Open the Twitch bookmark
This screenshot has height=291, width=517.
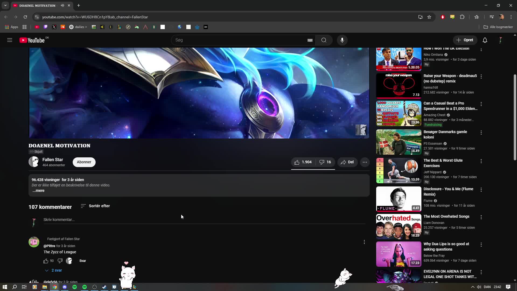(46, 27)
